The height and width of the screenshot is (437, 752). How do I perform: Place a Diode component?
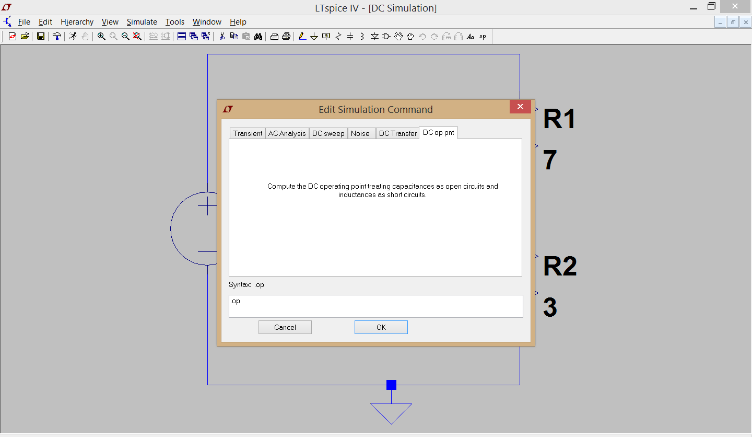[x=374, y=37]
